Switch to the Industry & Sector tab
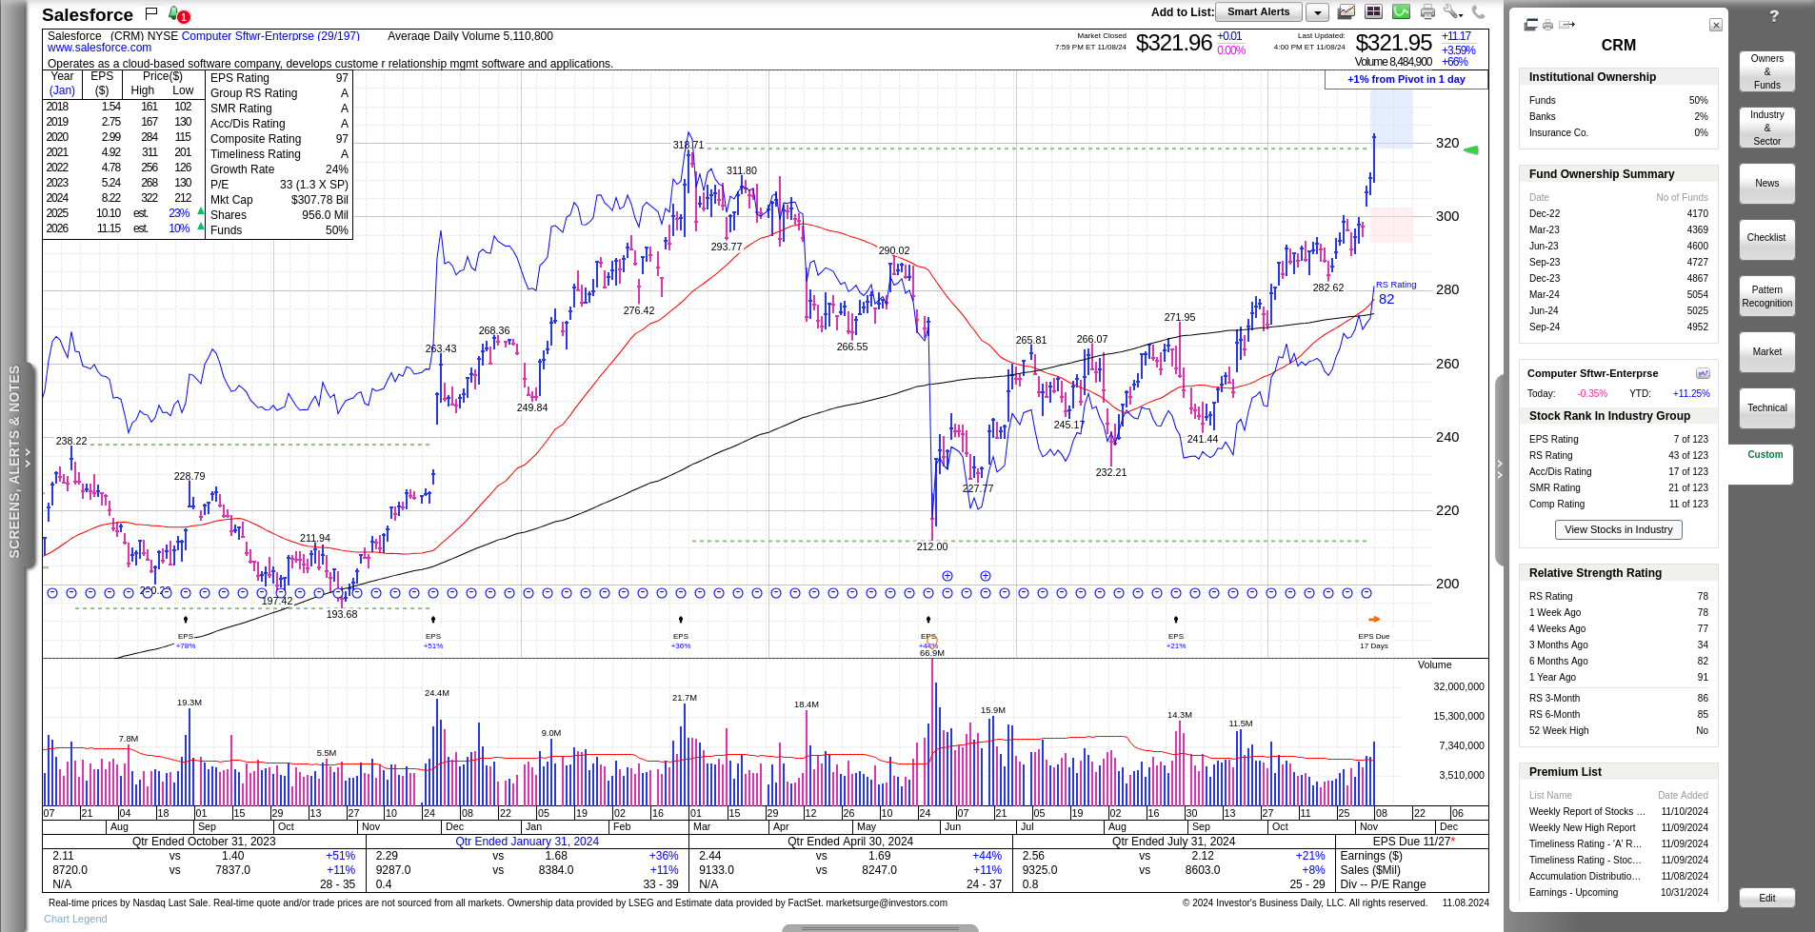Viewport: 1815px width, 932px height. [x=1767, y=128]
